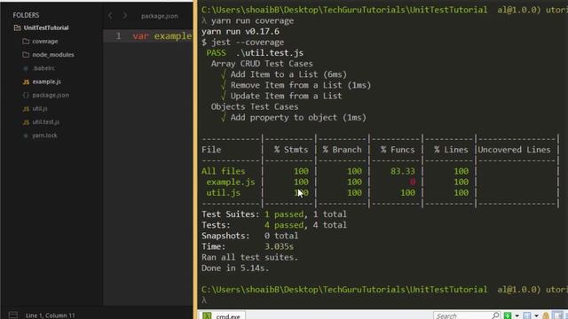Click the '% Branch' column header
Screen dimensions: 568x319
click(342, 150)
